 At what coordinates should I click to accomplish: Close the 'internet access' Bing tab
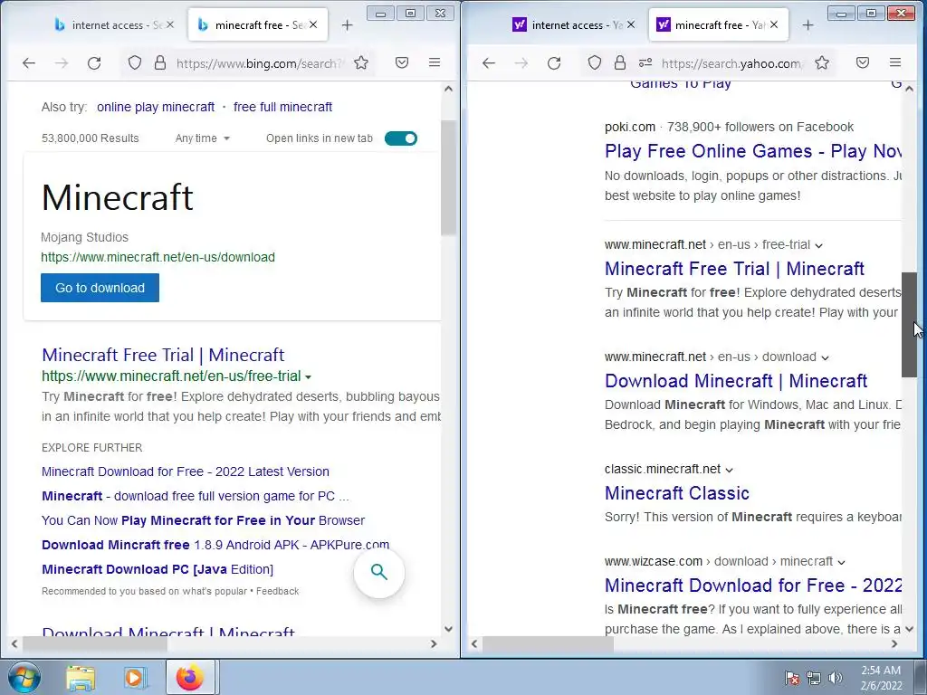tap(169, 24)
